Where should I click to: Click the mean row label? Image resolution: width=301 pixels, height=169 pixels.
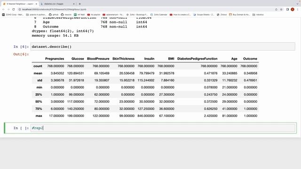click(38, 73)
